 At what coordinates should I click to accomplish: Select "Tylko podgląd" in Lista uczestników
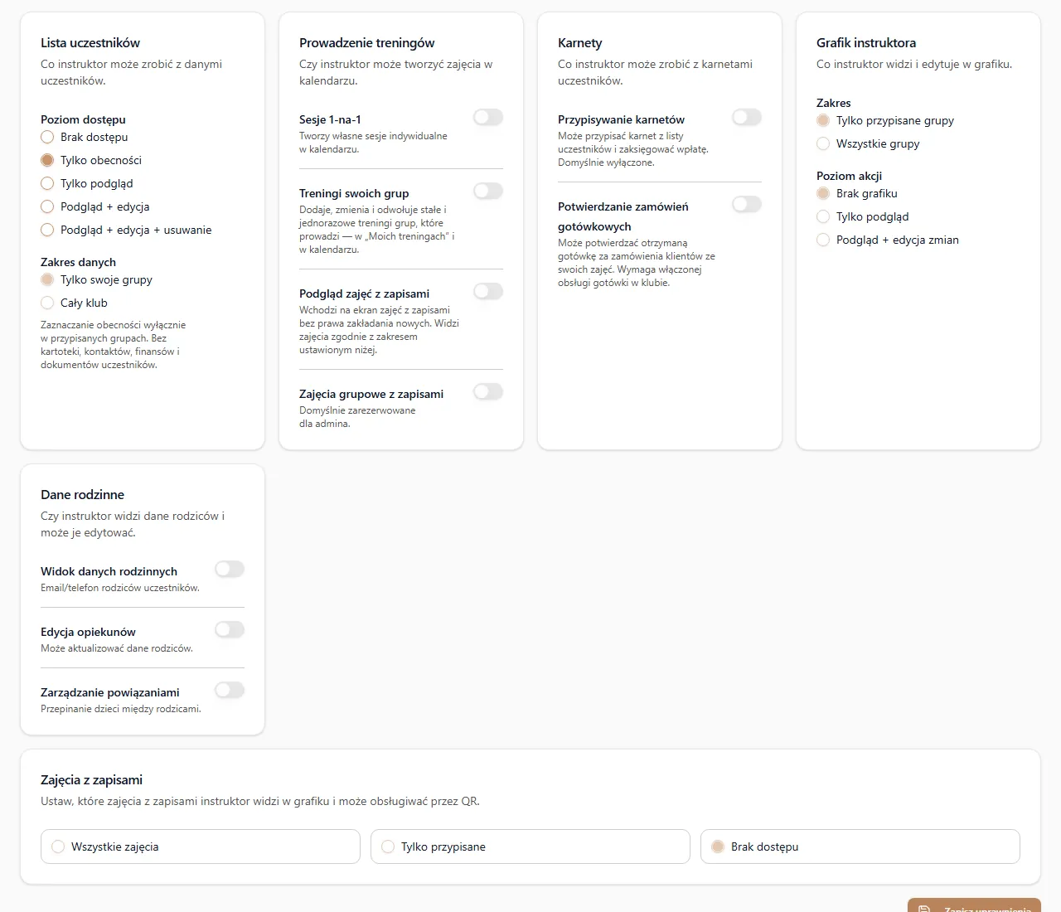[47, 183]
